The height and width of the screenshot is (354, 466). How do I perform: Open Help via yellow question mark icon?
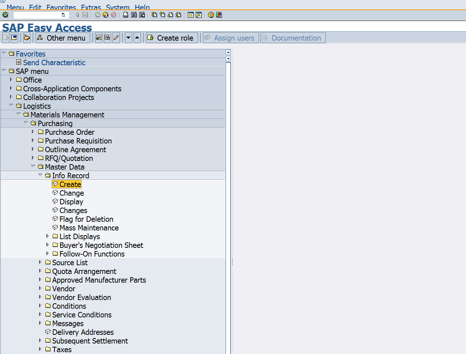click(211, 15)
